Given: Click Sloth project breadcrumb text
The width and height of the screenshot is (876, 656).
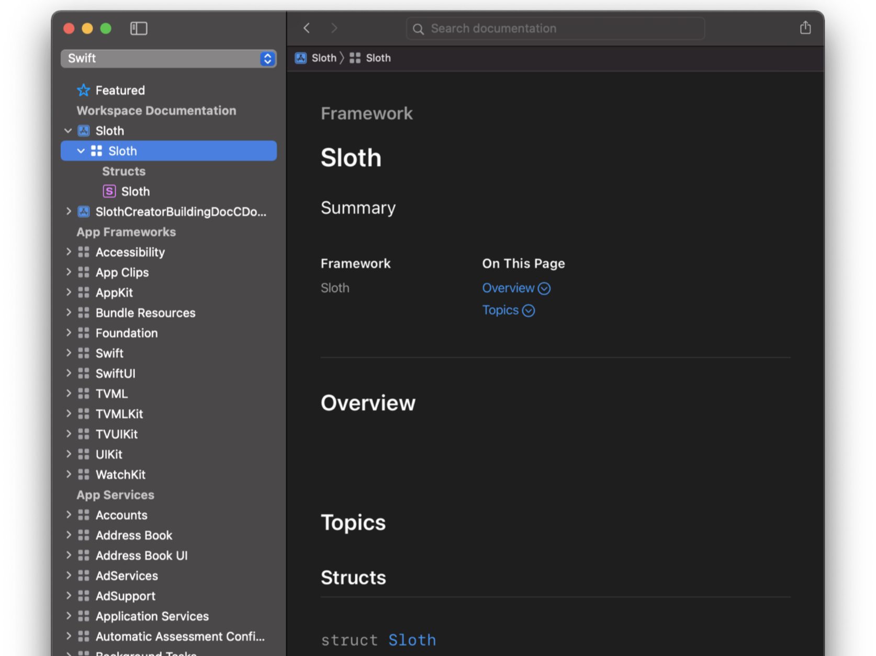Looking at the screenshot, I should (324, 58).
